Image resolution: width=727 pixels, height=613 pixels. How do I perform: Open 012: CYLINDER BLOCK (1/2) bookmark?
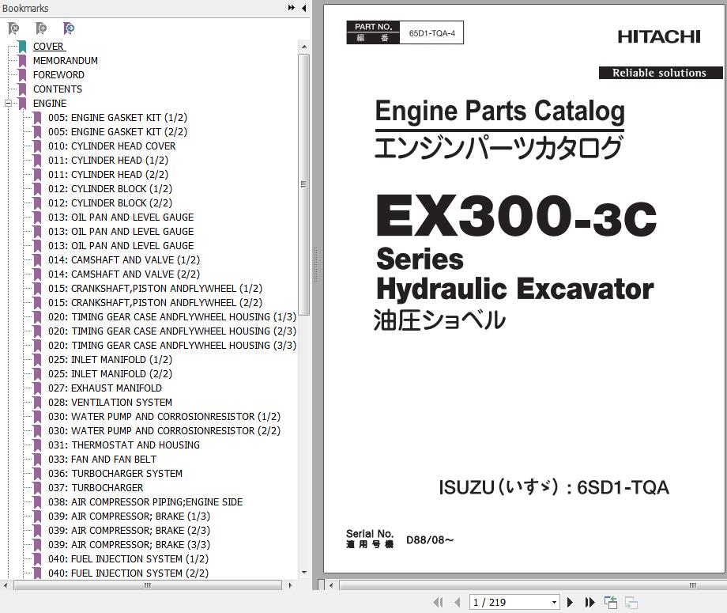pyautogui.click(x=110, y=189)
